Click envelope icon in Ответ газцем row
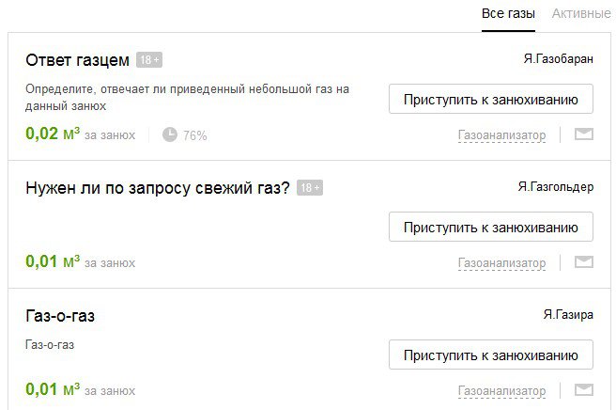 click(x=584, y=134)
